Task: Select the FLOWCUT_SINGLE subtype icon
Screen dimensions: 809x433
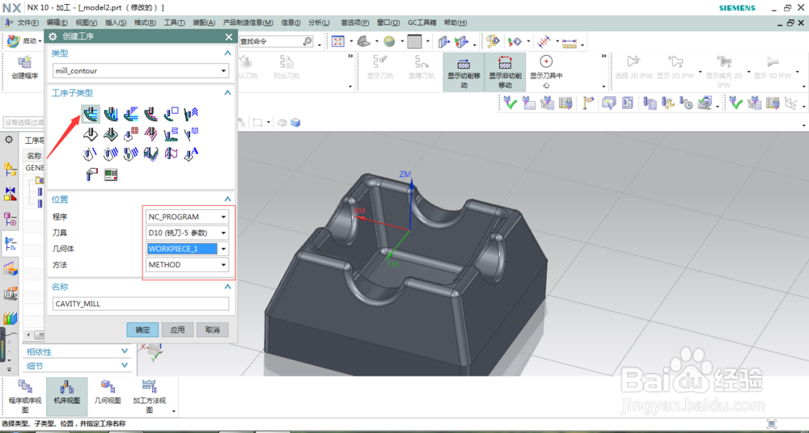Action: tap(91, 153)
